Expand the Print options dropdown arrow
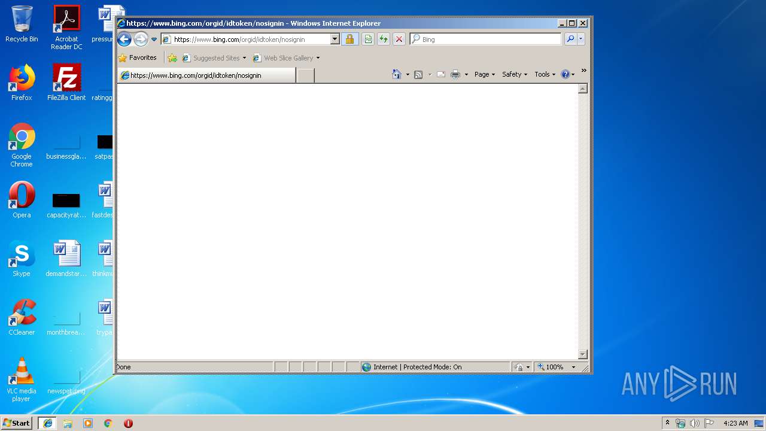This screenshot has height=431, width=766. click(x=466, y=75)
